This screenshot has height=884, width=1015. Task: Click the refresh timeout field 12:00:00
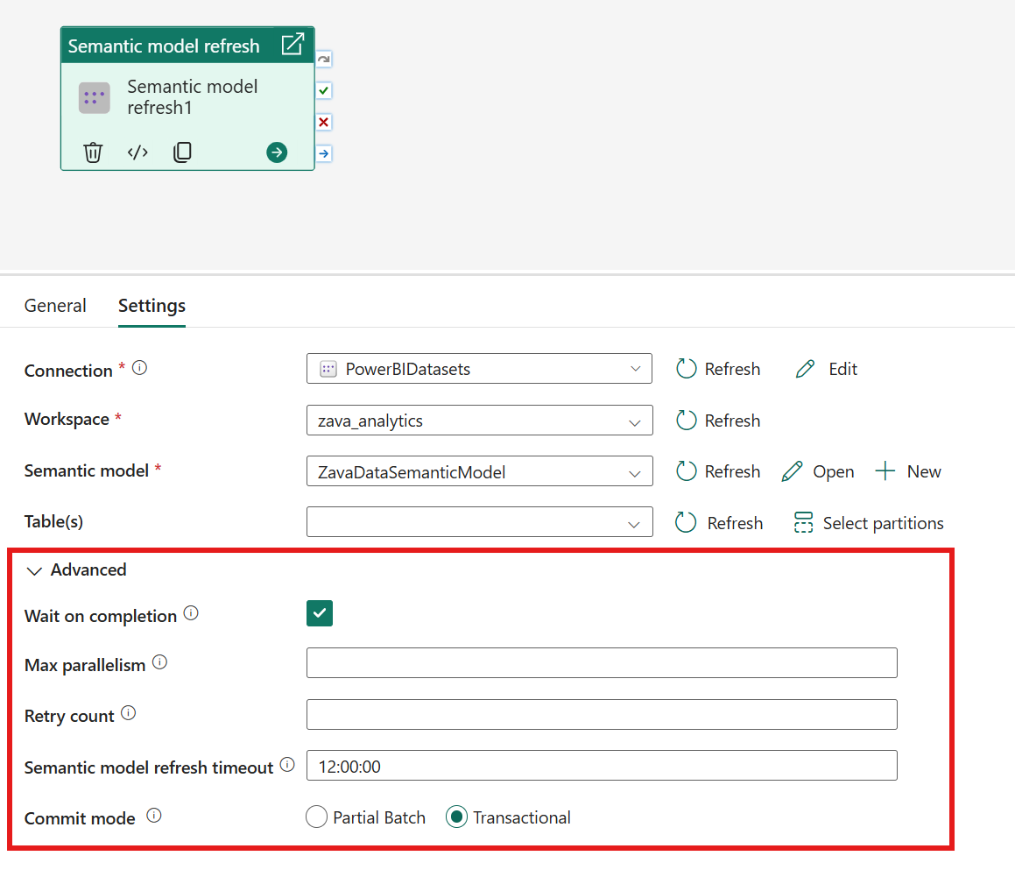[x=602, y=766]
